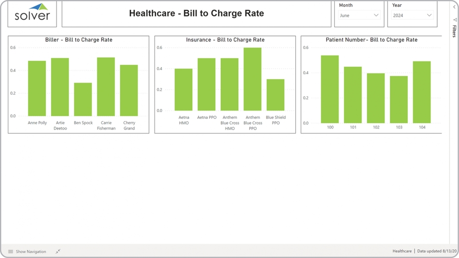Select the Carrie Fisherman bar

coord(106,87)
